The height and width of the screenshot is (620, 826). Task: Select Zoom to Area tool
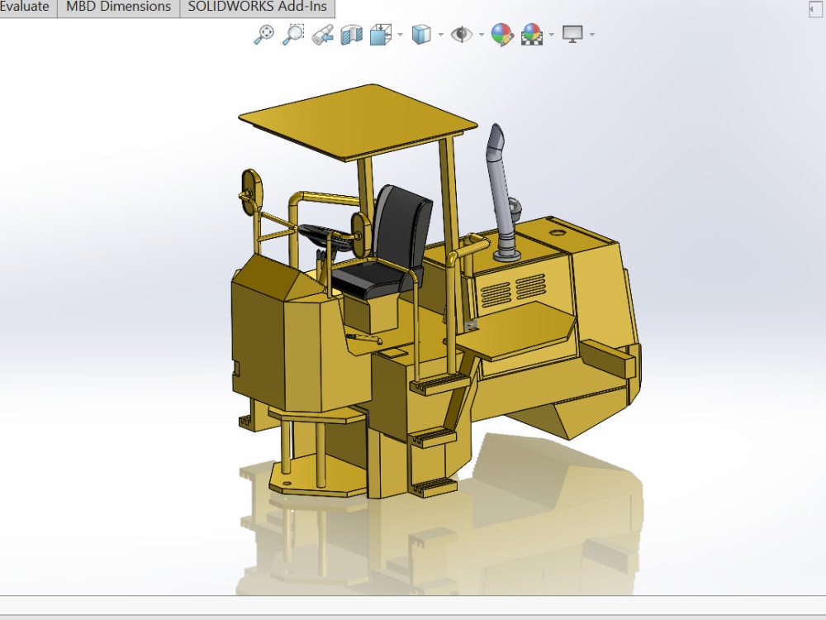click(x=293, y=35)
